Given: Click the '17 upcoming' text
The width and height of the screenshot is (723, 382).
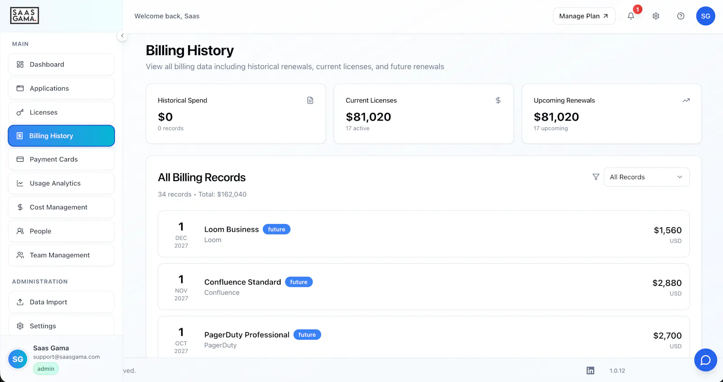Looking at the screenshot, I should [551, 128].
